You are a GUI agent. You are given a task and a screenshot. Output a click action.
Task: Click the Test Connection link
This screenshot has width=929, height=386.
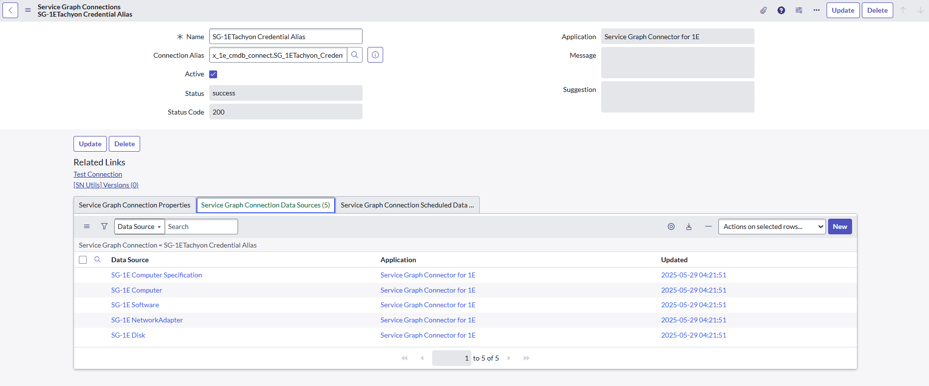click(x=98, y=174)
